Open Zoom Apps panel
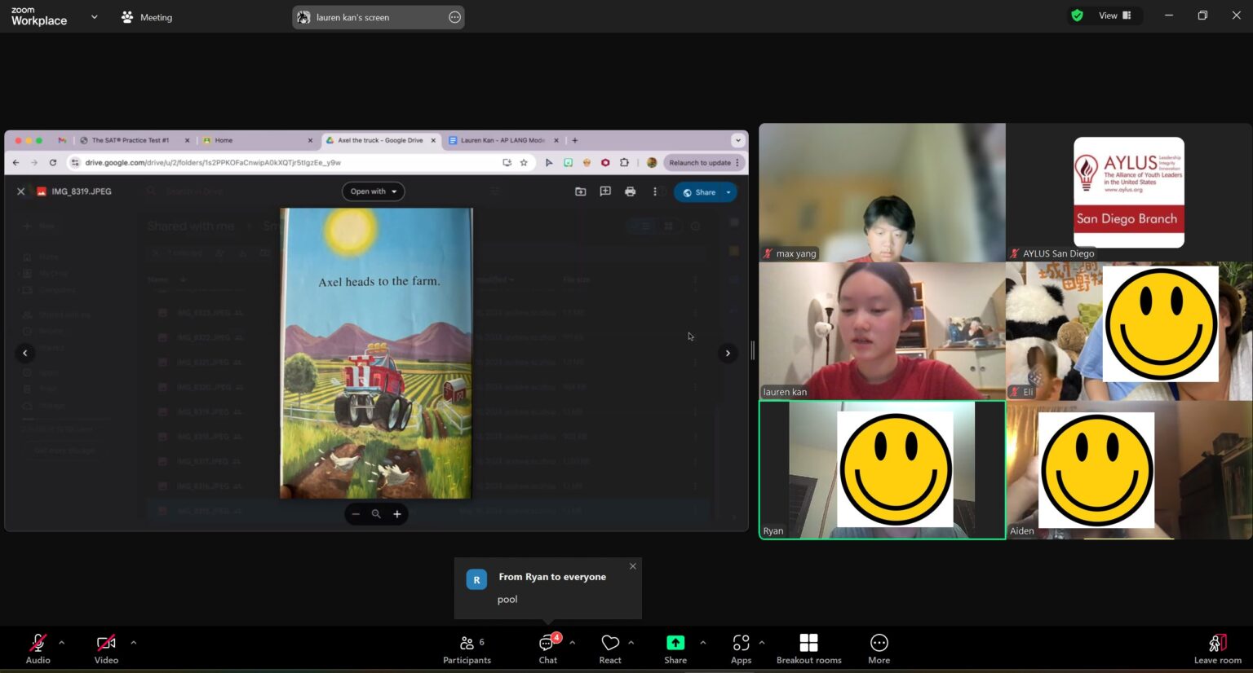This screenshot has width=1253, height=673. [x=741, y=649]
